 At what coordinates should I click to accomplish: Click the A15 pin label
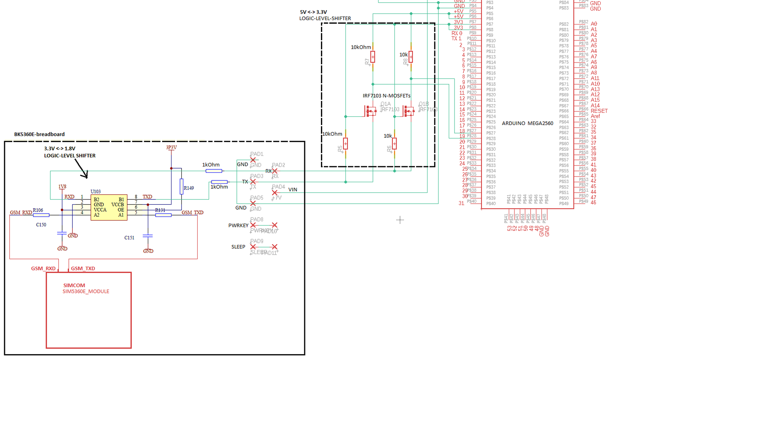pyautogui.click(x=595, y=100)
